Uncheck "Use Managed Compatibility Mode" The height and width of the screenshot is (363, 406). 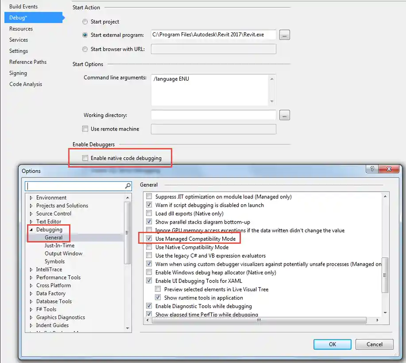click(149, 238)
